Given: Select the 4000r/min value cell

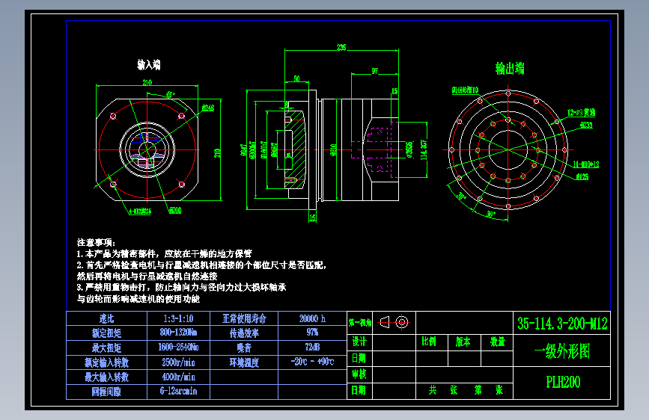Looking at the screenshot, I should [x=178, y=377].
